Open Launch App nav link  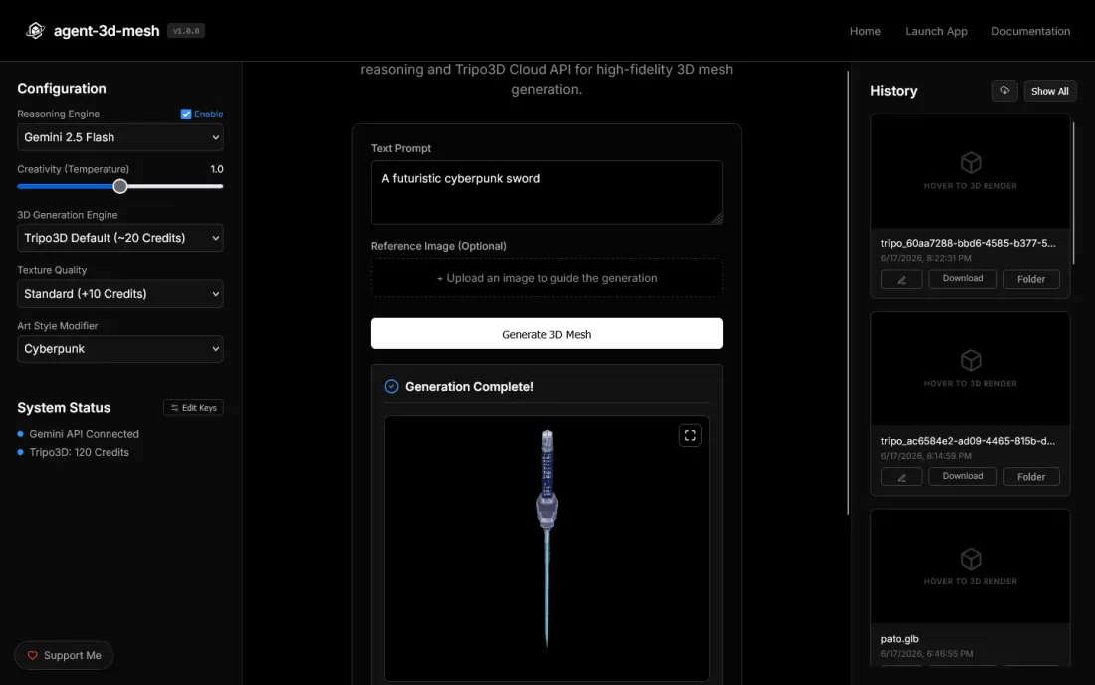coord(936,31)
